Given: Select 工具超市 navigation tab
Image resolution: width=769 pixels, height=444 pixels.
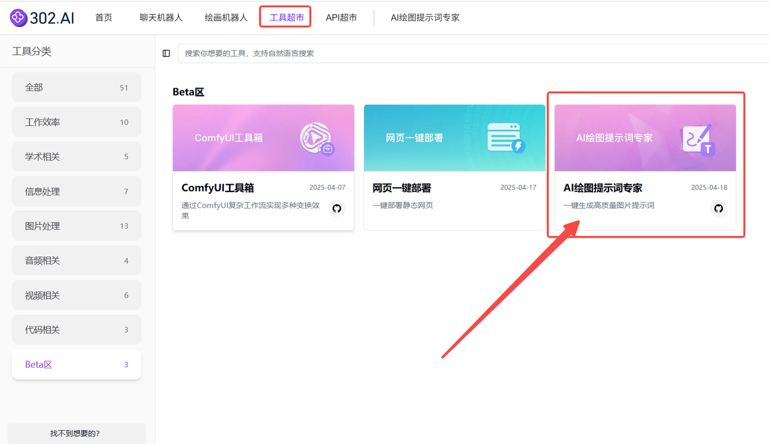Looking at the screenshot, I should coord(287,17).
